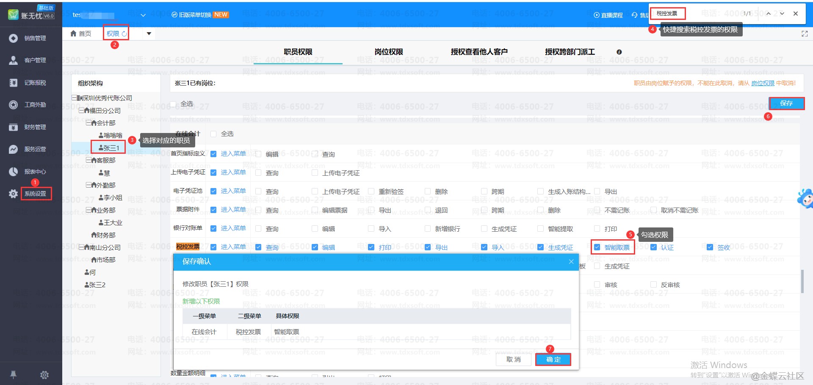Click the info icon beside 授权跨部门派工
The height and width of the screenshot is (385, 813).
619,52
